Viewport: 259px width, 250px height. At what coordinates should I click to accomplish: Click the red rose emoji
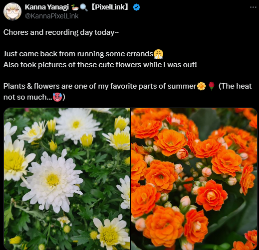(211, 86)
